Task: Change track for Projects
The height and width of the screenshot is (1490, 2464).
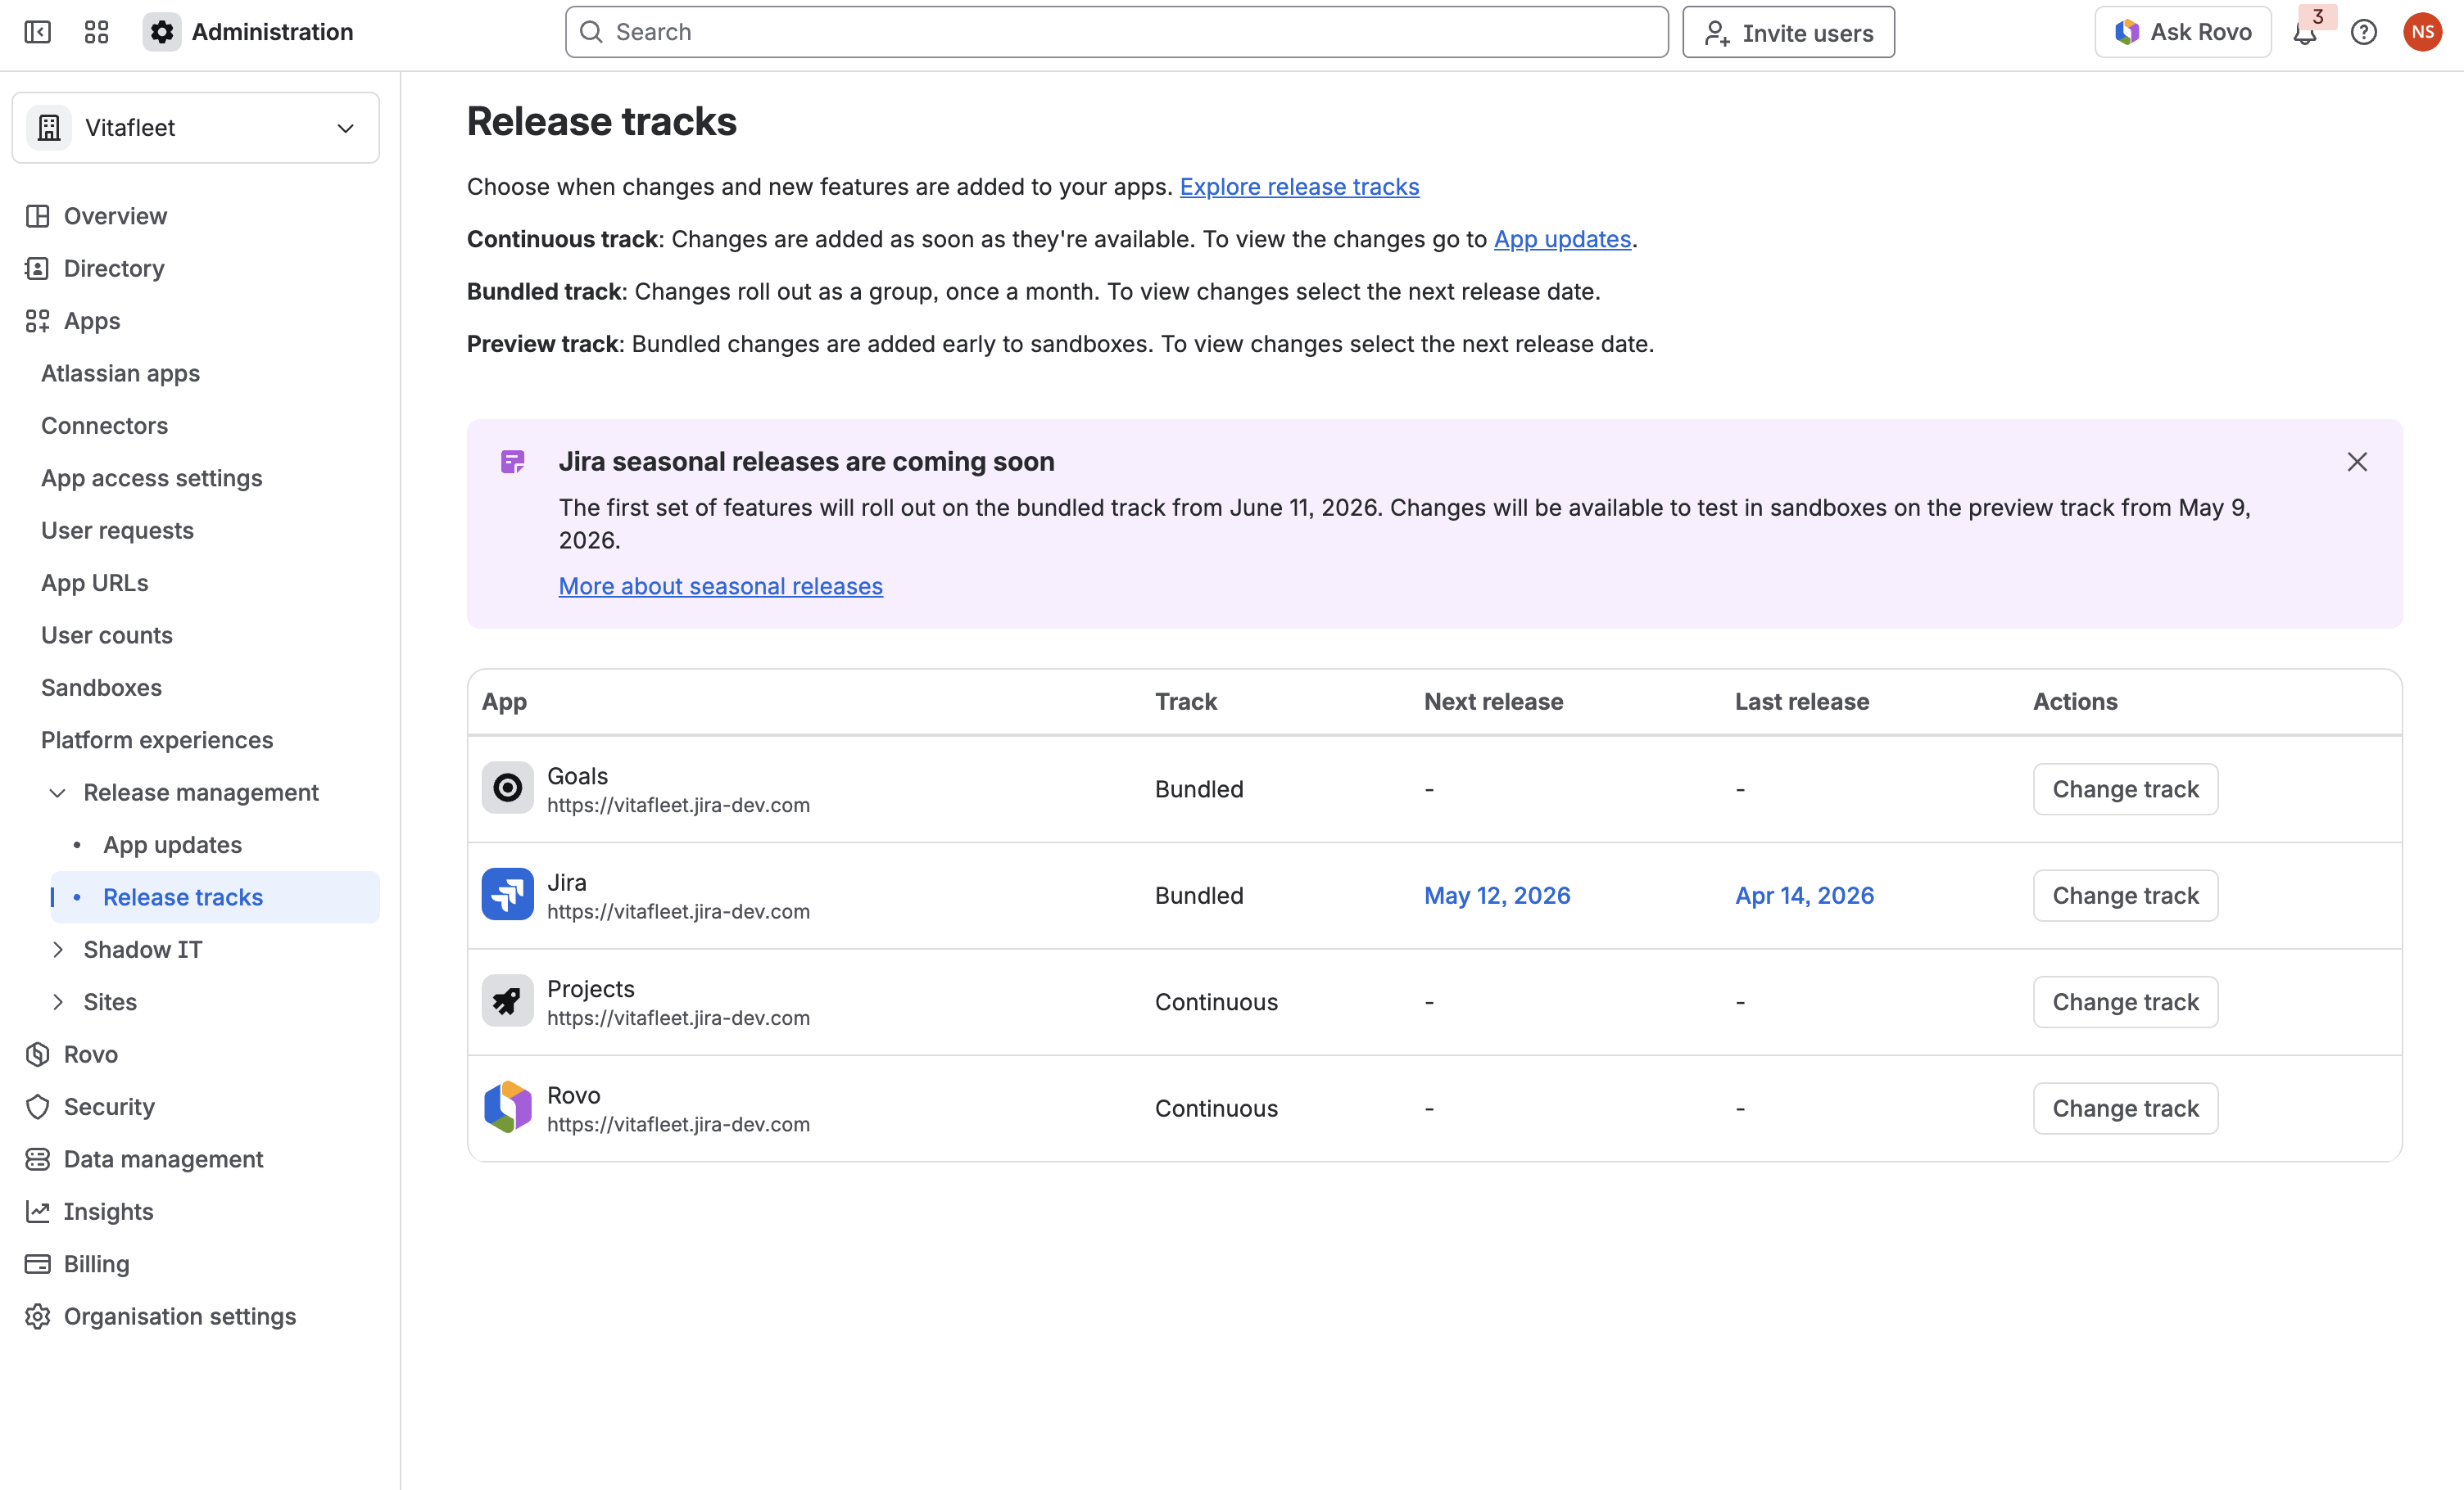Action: pyautogui.click(x=2125, y=1001)
